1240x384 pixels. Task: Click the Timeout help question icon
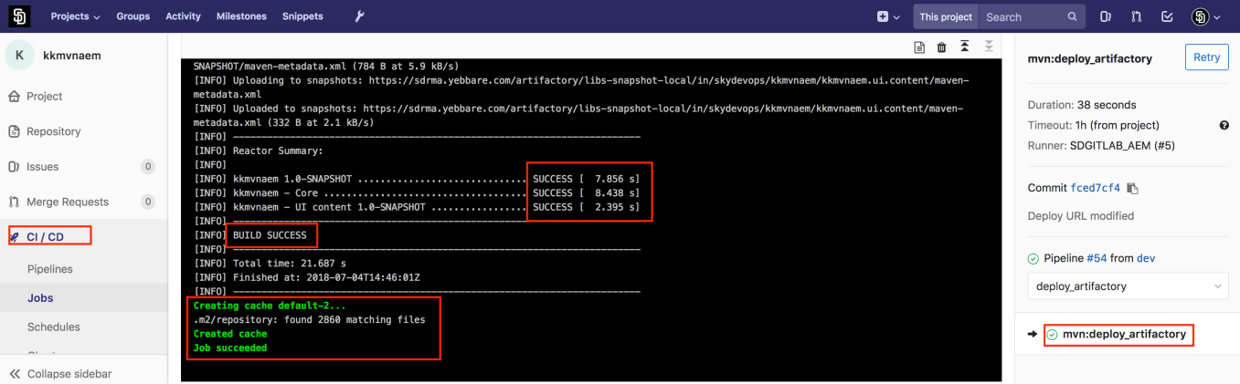point(1224,125)
